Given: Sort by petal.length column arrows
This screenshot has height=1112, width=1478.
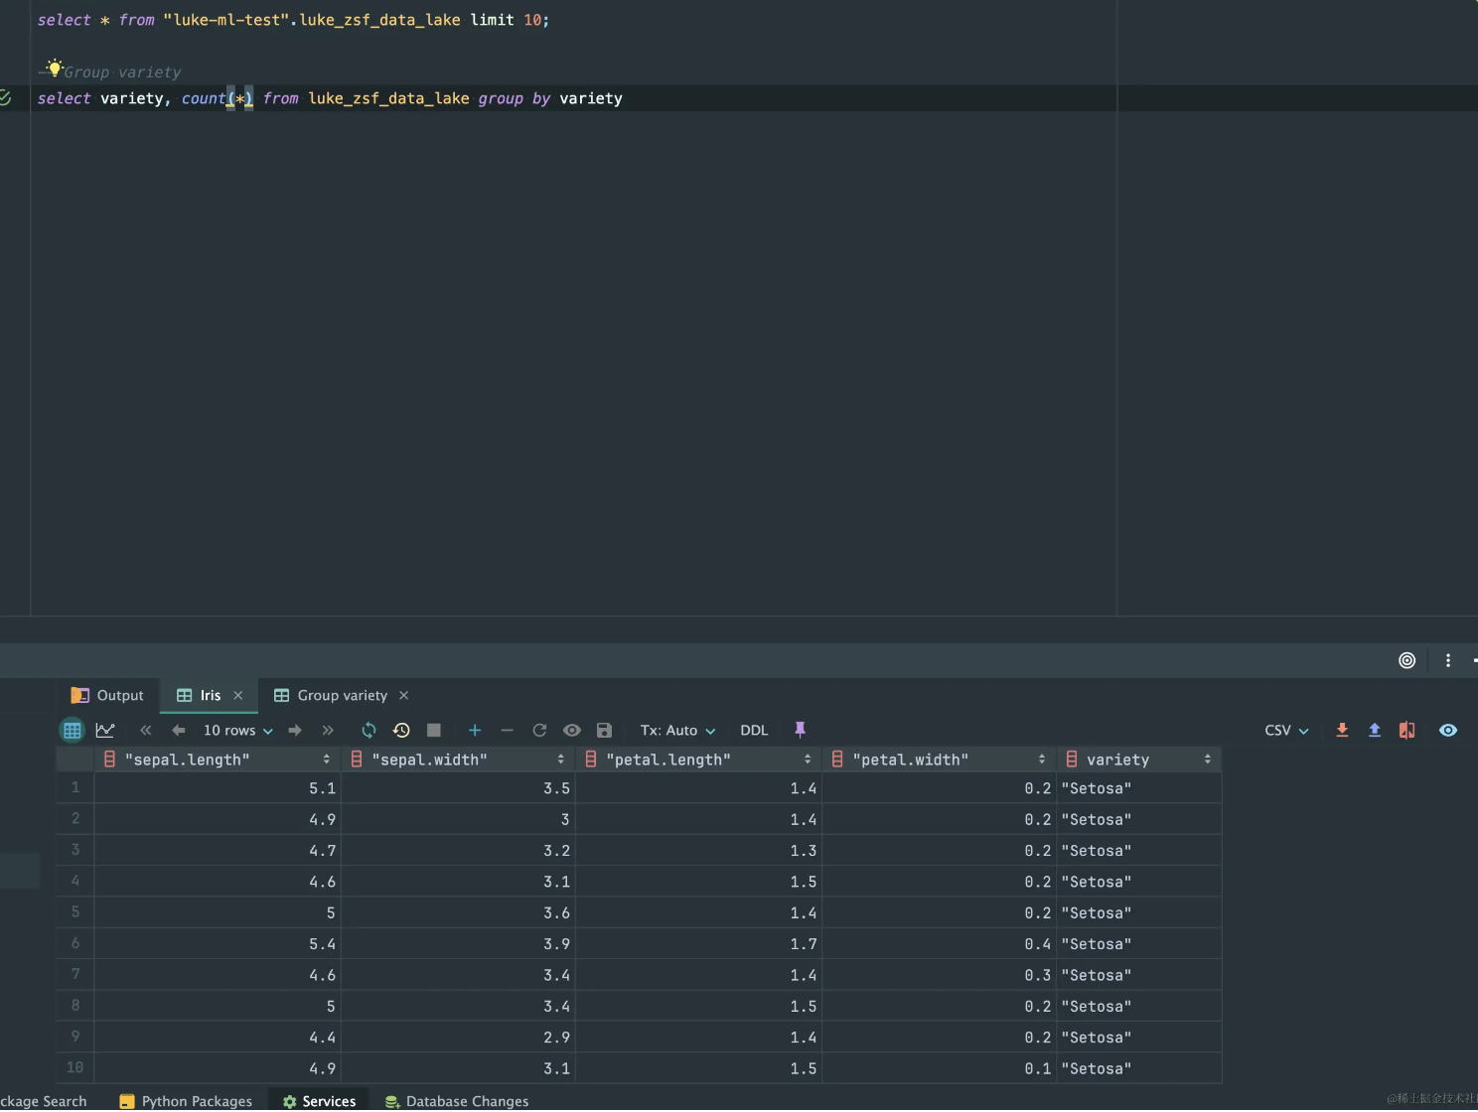Looking at the screenshot, I should click(x=808, y=760).
